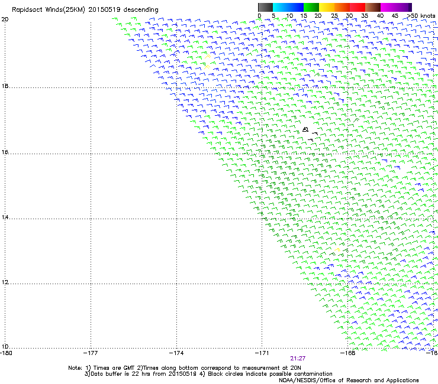Click the yellow 20-25 knots color segment
Screen dimensions: 438x384
pyautogui.click(x=327, y=7)
